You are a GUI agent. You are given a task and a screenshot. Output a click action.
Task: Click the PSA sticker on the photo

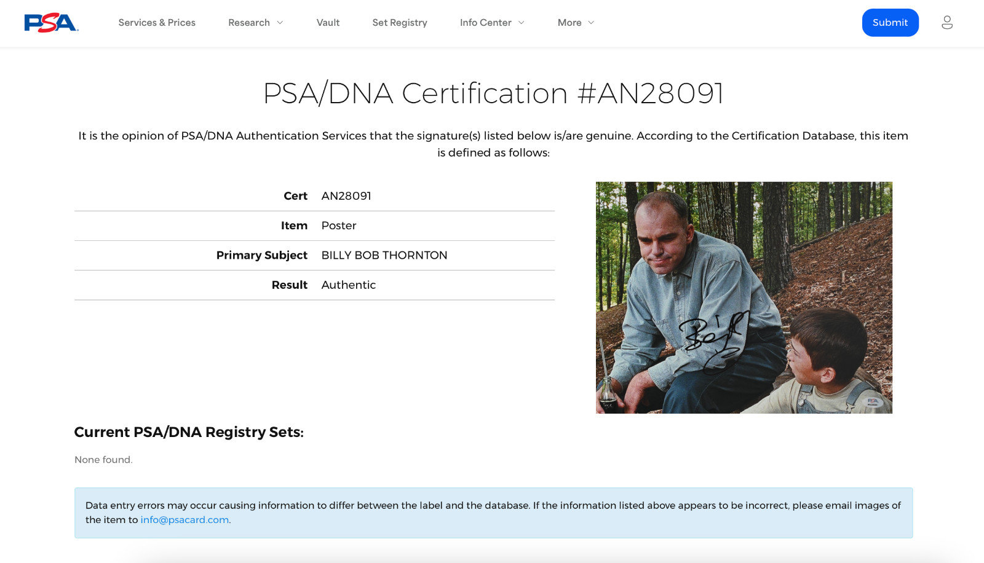pos(873,402)
